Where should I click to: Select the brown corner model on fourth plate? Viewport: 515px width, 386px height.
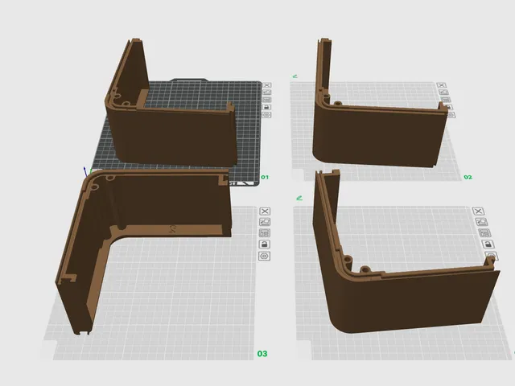pyautogui.click(x=410, y=302)
